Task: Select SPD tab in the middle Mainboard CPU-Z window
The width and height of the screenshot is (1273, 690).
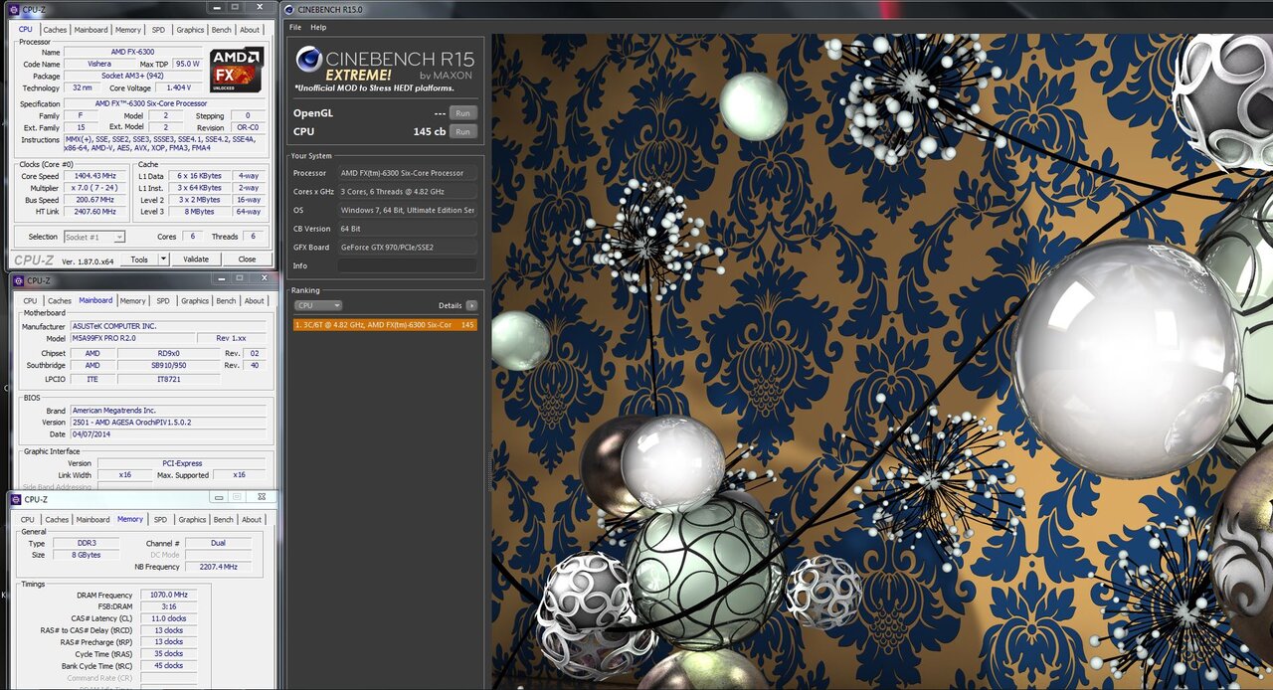Action: (x=164, y=301)
